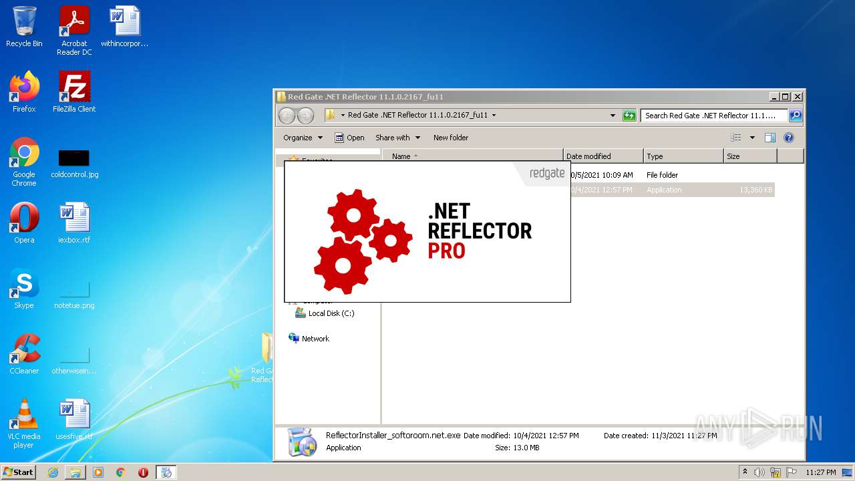The width and height of the screenshot is (855, 481).
Task: Launch VLC media player shortcut
Action: click(24, 424)
